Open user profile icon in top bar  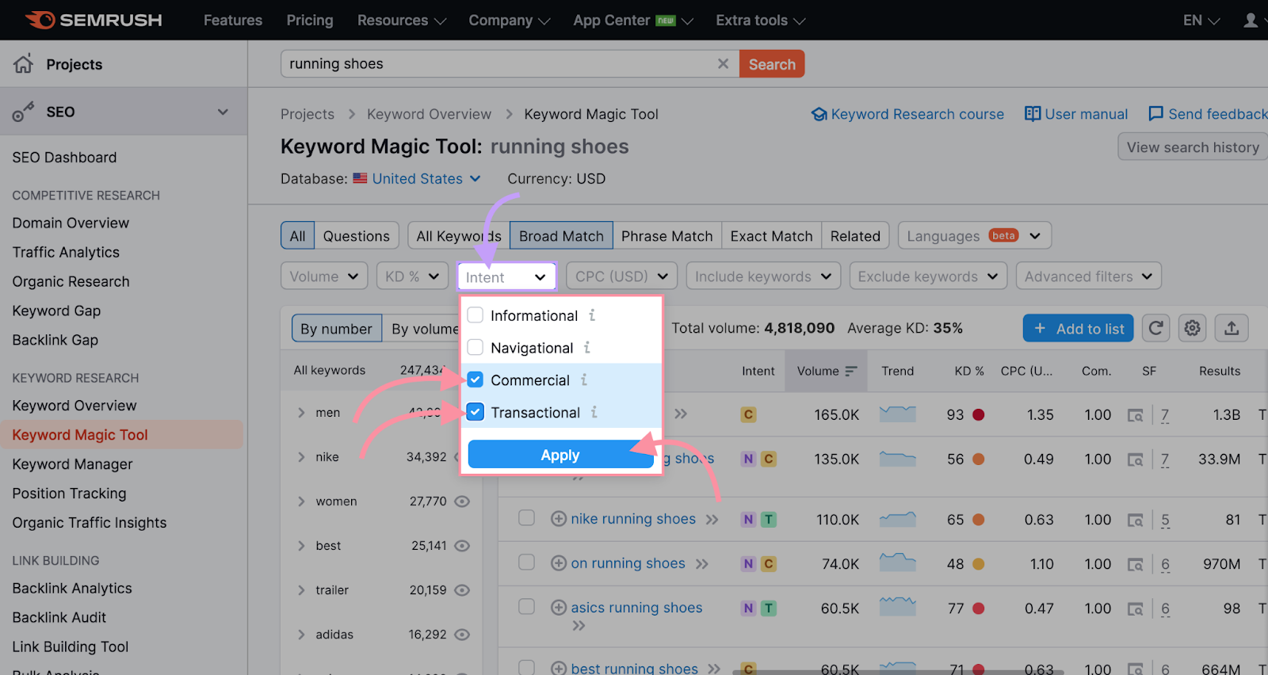pos(1251,20)
